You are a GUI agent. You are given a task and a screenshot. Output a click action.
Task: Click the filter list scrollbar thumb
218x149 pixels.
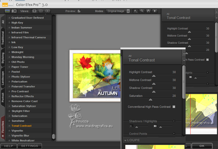coord(54,136)
